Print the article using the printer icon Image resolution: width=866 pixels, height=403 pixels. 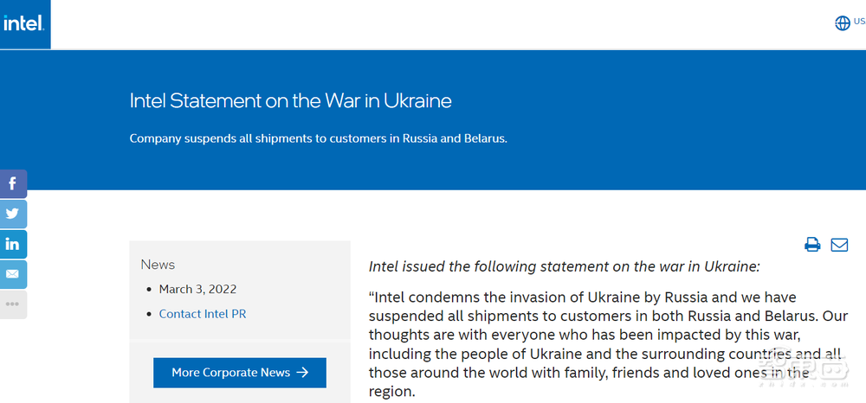(812, 245)
